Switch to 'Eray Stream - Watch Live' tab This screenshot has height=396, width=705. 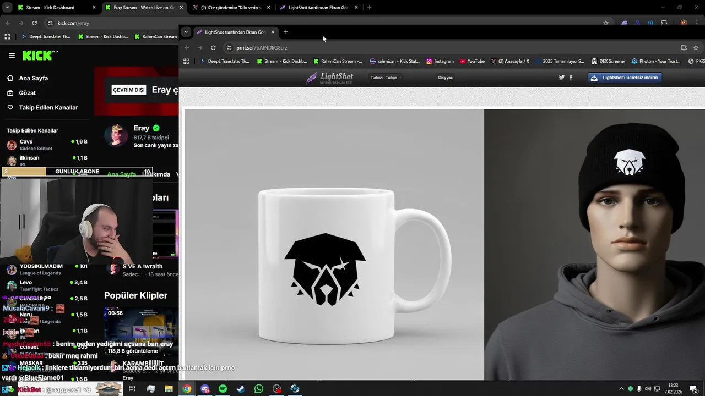[x=143, y=8]
